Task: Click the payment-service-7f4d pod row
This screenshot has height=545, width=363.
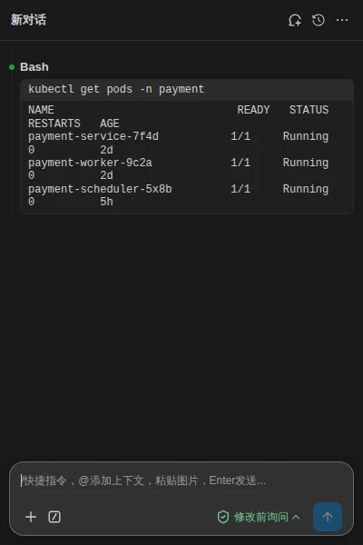Action: [178, 143]
